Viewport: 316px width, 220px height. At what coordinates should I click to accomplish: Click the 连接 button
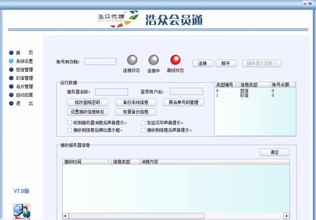tap(203, 63)
